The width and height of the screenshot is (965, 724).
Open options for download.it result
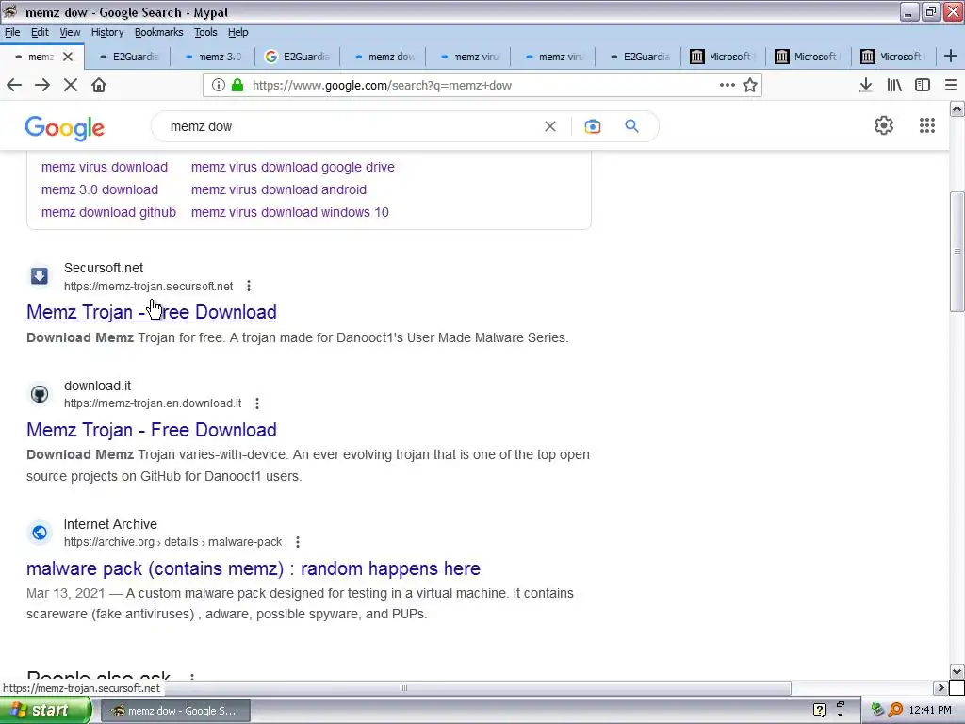(x=257, y=403)
